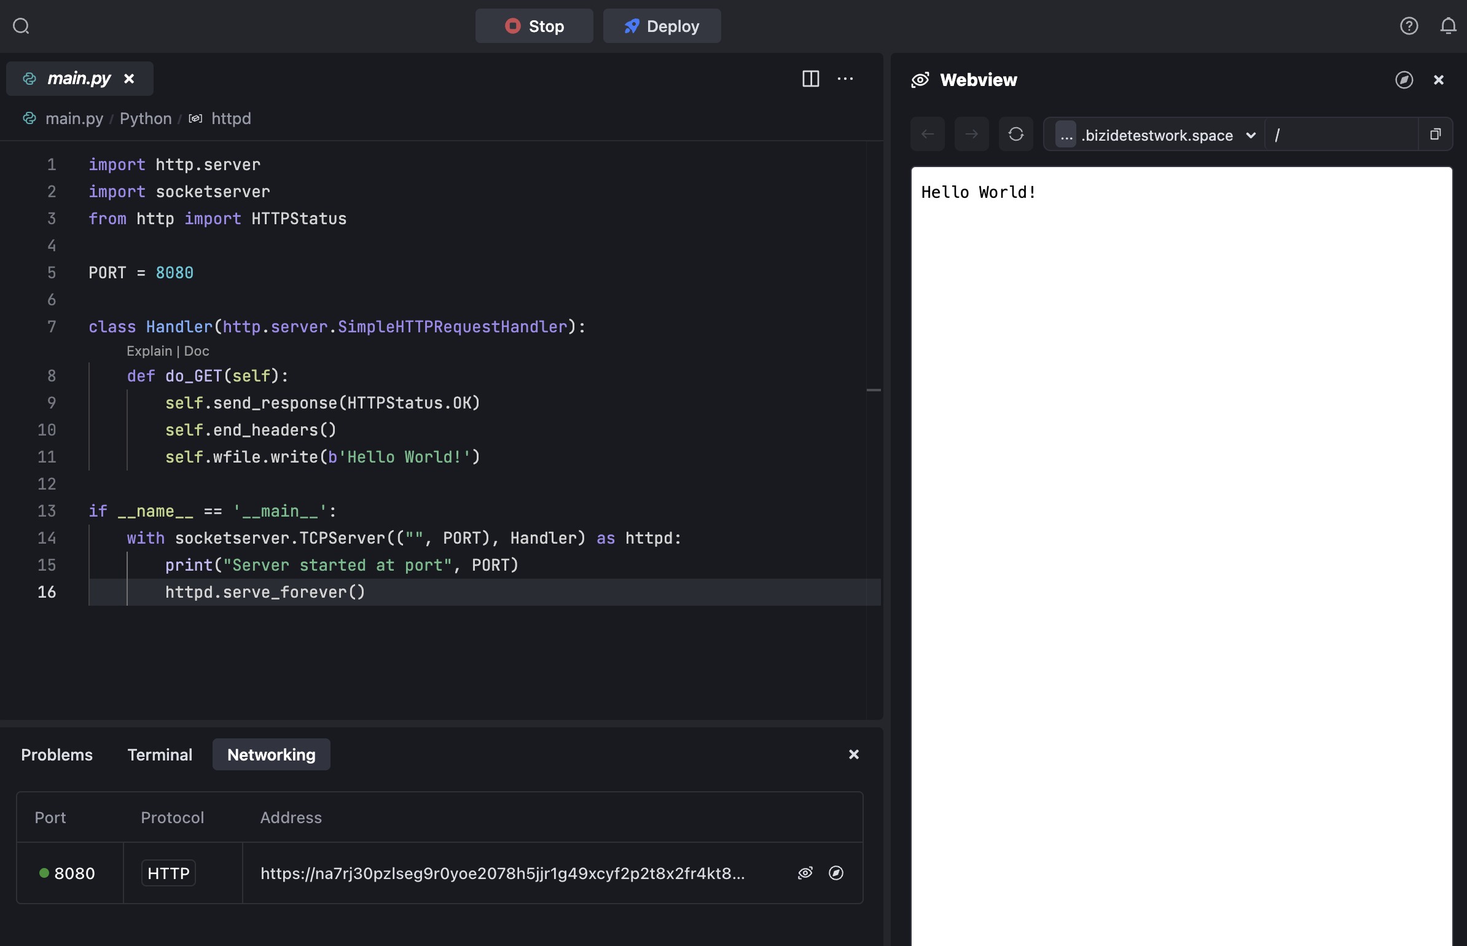Open port 8080 in browser with compass icon

click(835, 873)
